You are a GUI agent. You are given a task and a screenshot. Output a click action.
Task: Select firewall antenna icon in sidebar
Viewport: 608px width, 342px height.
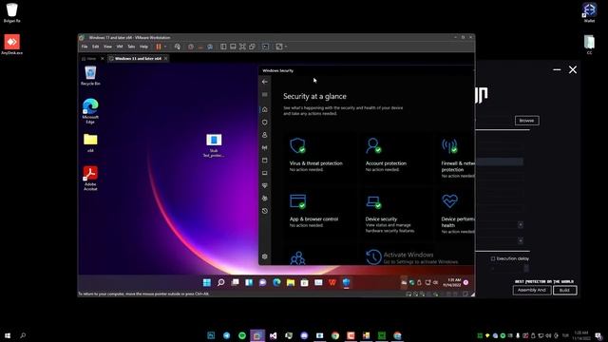click(x=265, y=148)
